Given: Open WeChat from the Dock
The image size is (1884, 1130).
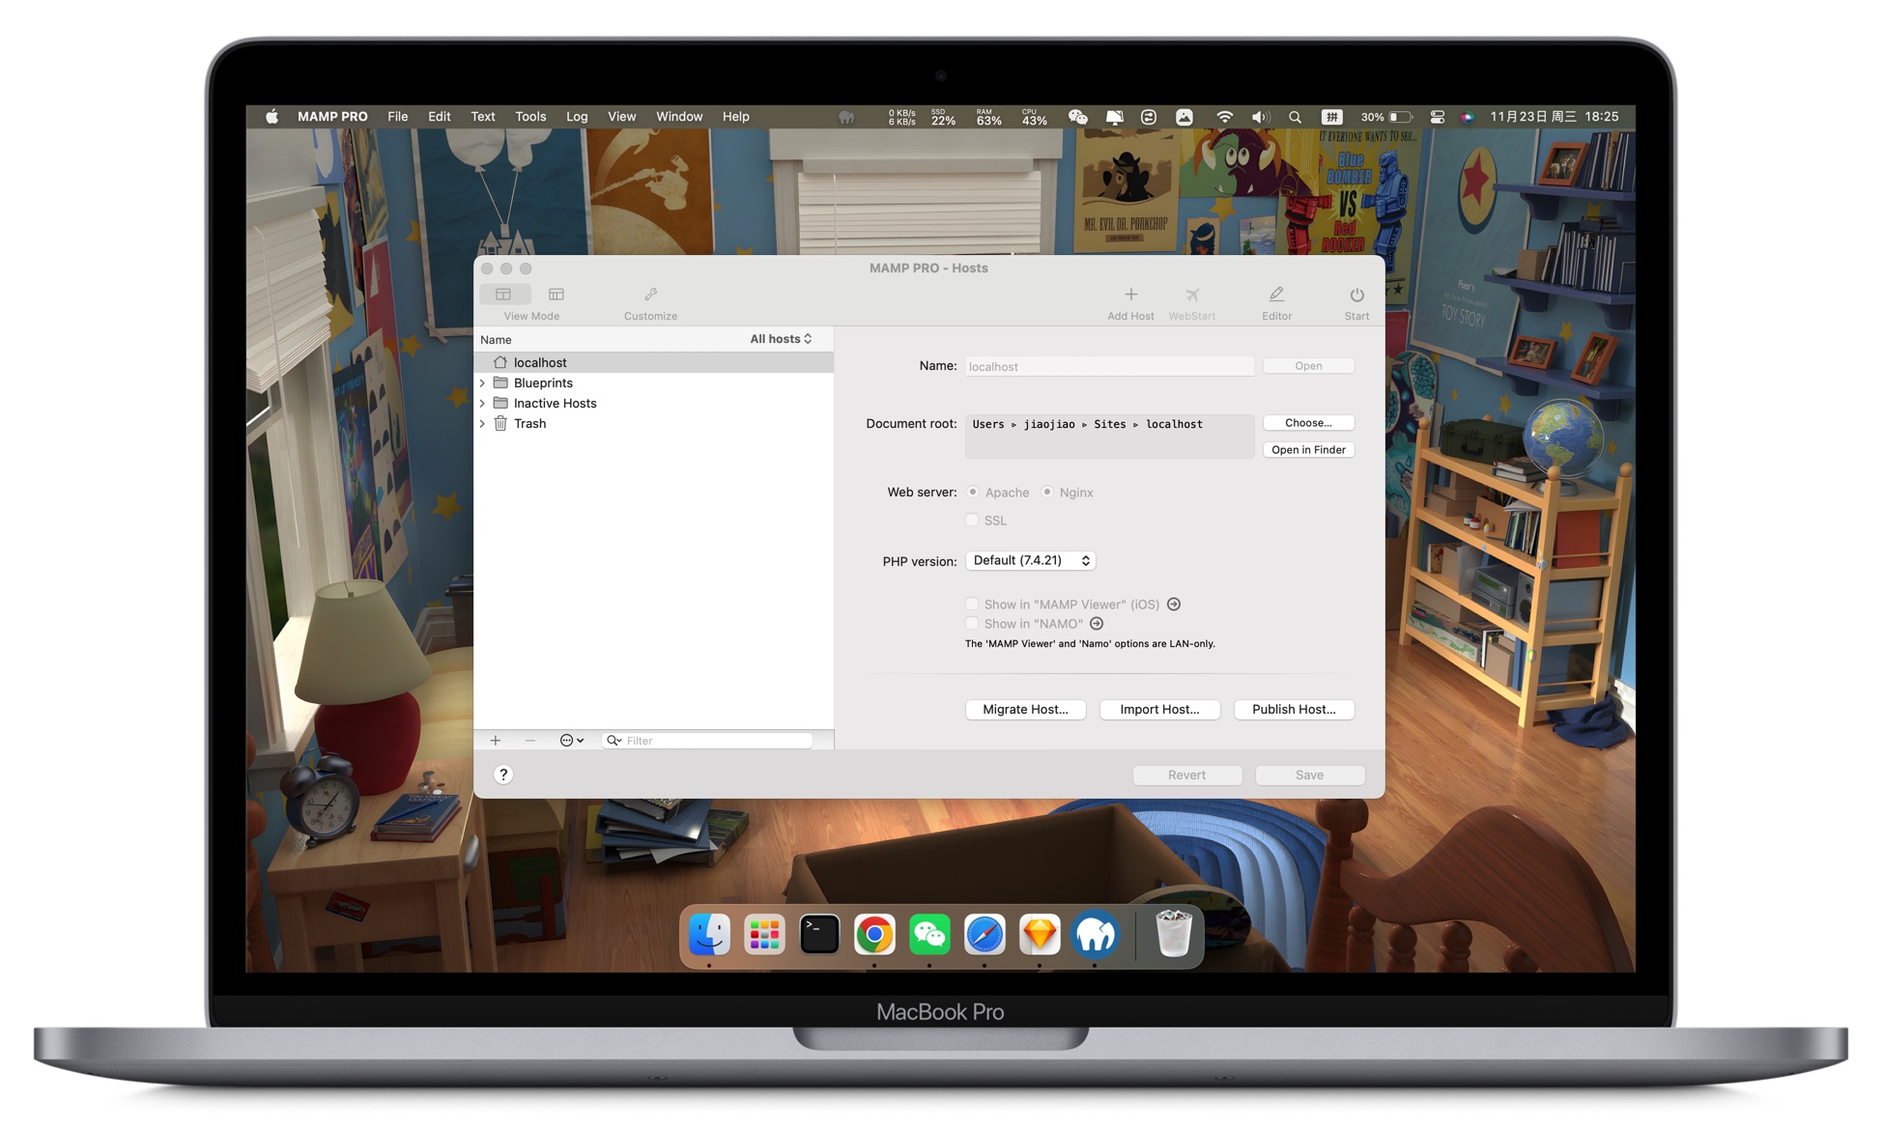Looking at the screenshot, I should click(x=929, y=934).
